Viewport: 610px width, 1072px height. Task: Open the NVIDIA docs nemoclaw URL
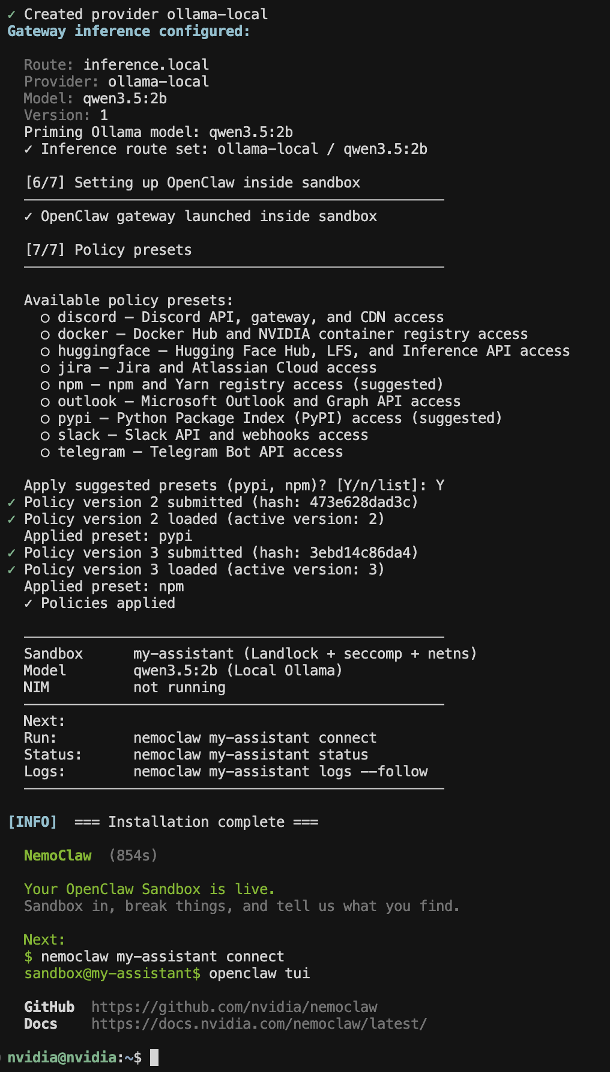click(x=259, y=1024)
